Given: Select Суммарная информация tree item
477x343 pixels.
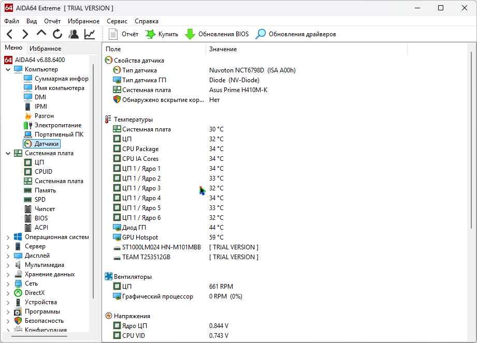Looking at the screenshot, I should click(56, 79).
